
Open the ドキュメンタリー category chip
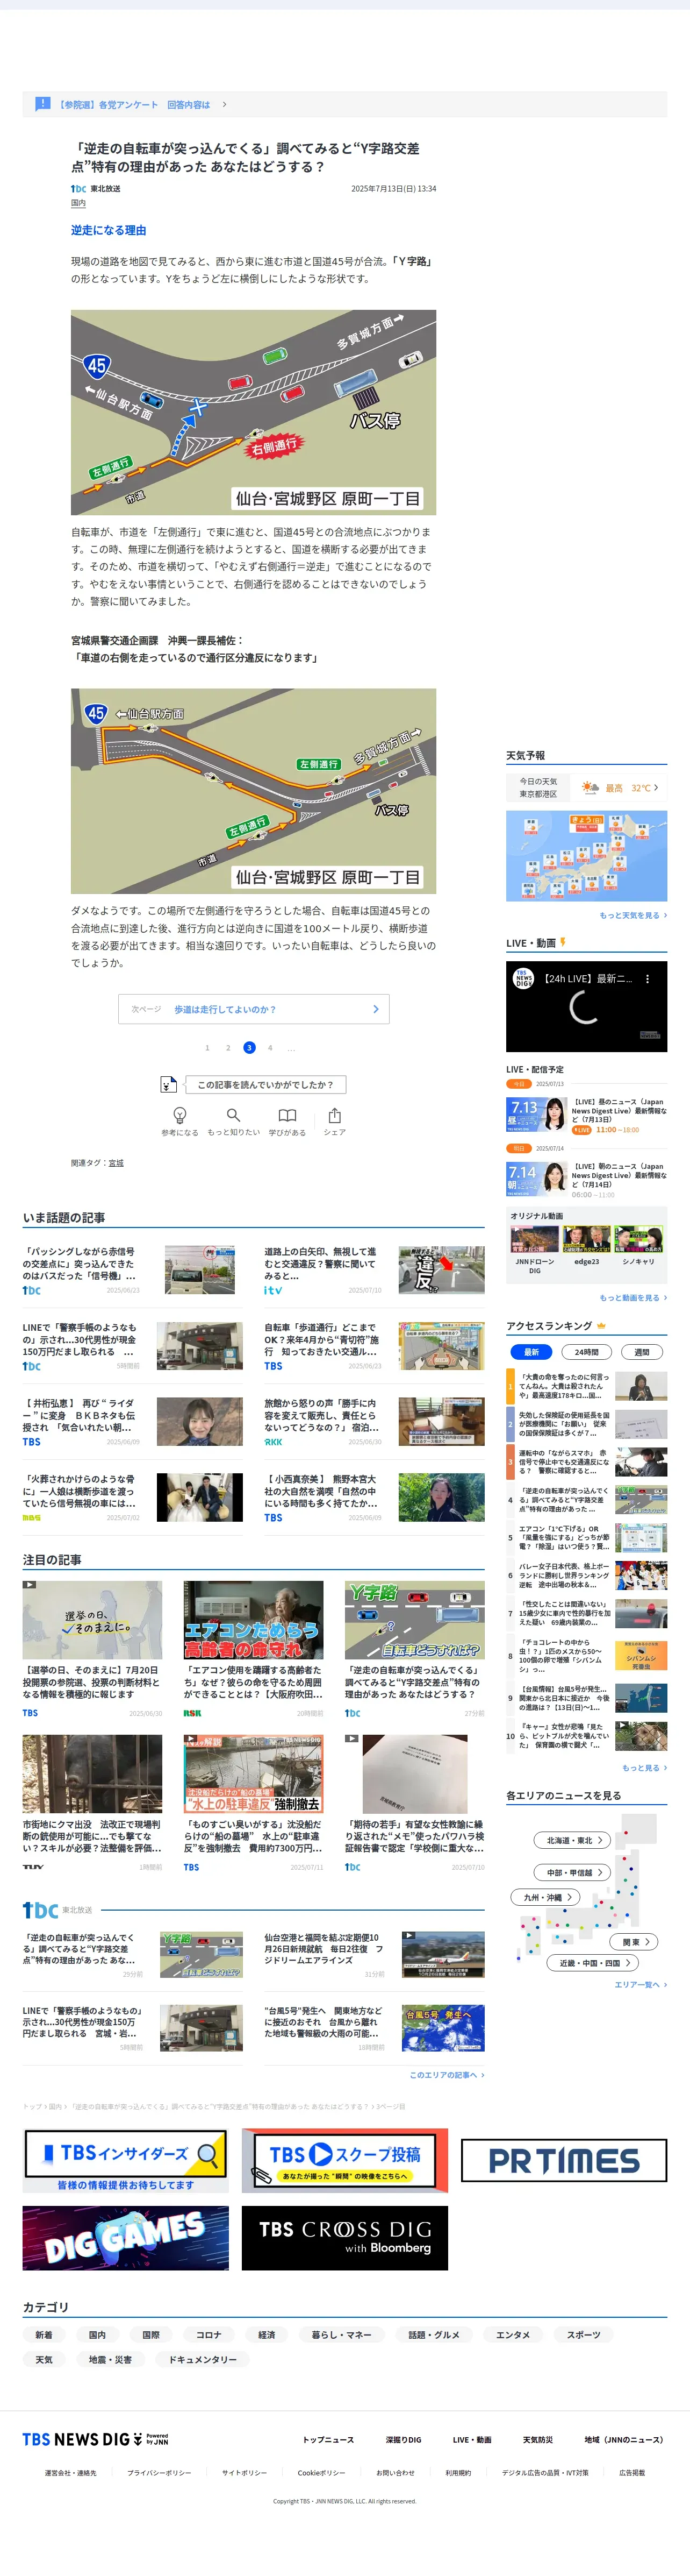203,2359
